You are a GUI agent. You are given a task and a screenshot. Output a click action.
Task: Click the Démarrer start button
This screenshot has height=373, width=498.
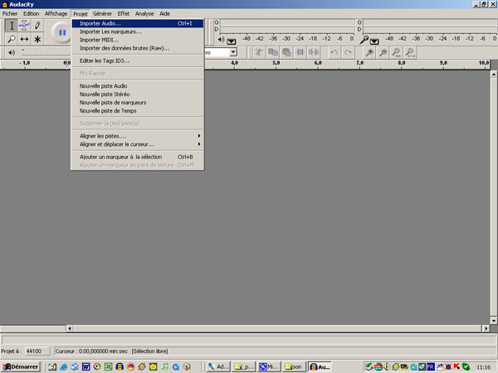point(21,366)
